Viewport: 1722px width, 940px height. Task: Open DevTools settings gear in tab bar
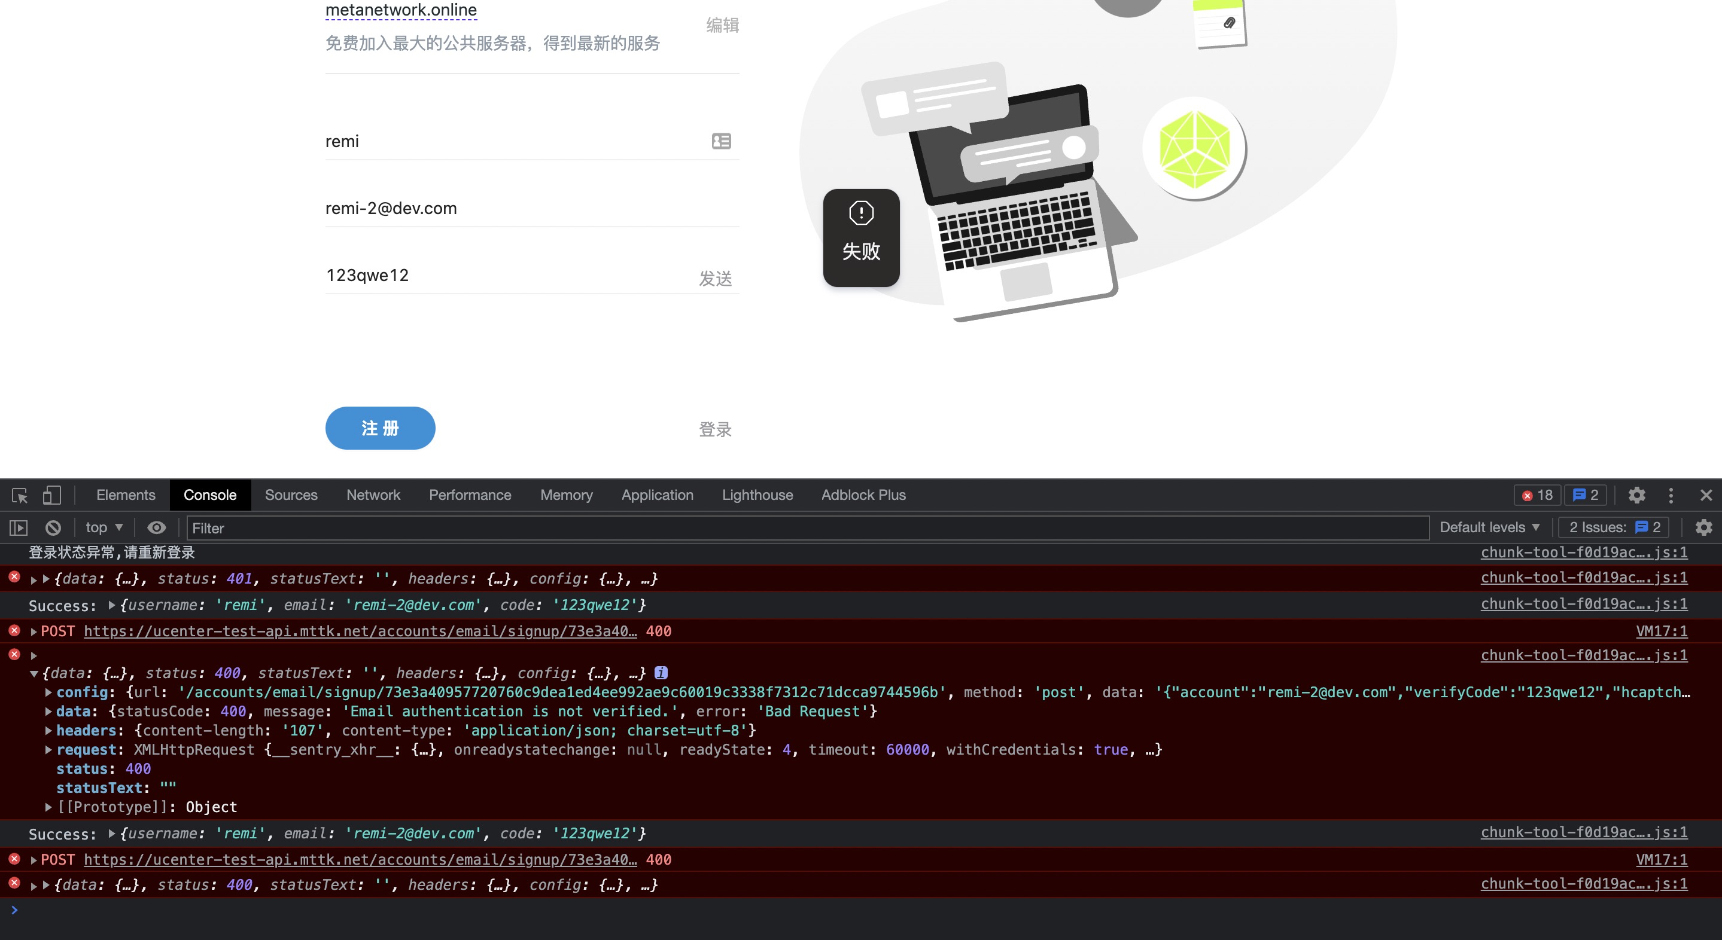[1636, 495]
